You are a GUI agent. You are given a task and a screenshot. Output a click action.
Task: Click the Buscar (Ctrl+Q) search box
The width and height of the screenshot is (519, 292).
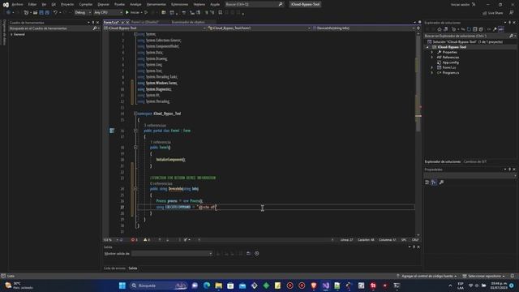[x=254, y=5]
